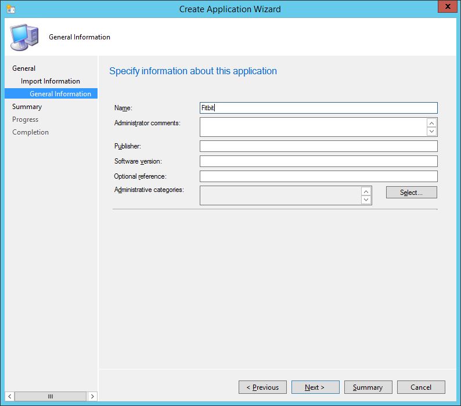Click the sidebar scrollbar left arrow
461x406 pixels.
[x=10, y=396]
